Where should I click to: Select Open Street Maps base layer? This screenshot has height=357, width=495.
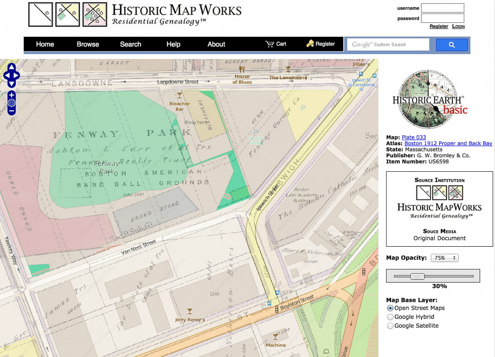tap(391, 308)
